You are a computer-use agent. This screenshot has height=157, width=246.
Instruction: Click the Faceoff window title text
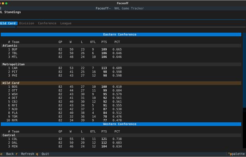tap(123, 3)
